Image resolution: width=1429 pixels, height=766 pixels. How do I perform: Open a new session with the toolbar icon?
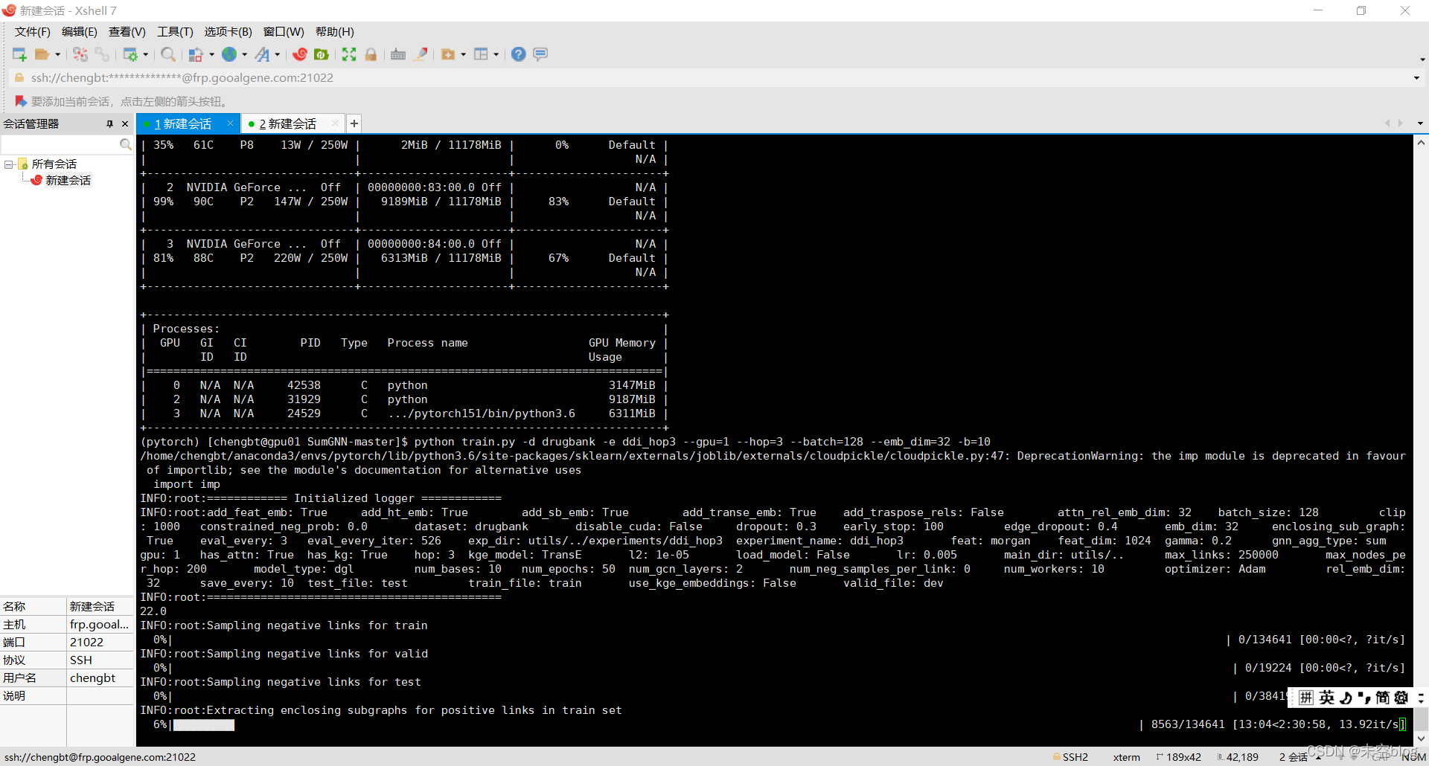click(x=19, y=54)
